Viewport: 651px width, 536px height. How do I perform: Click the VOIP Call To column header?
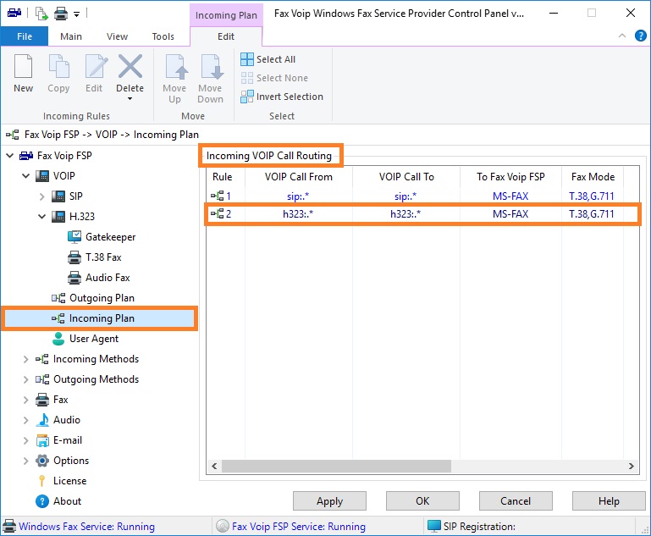point(406,177)
